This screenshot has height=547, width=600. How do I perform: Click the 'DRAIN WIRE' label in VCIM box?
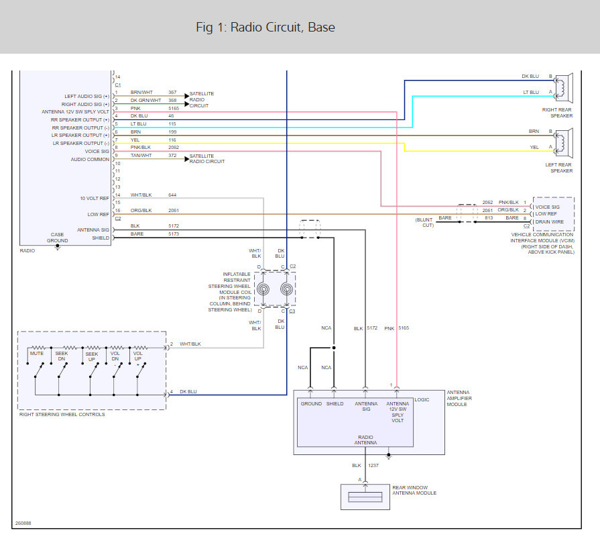tap(550, 221)
